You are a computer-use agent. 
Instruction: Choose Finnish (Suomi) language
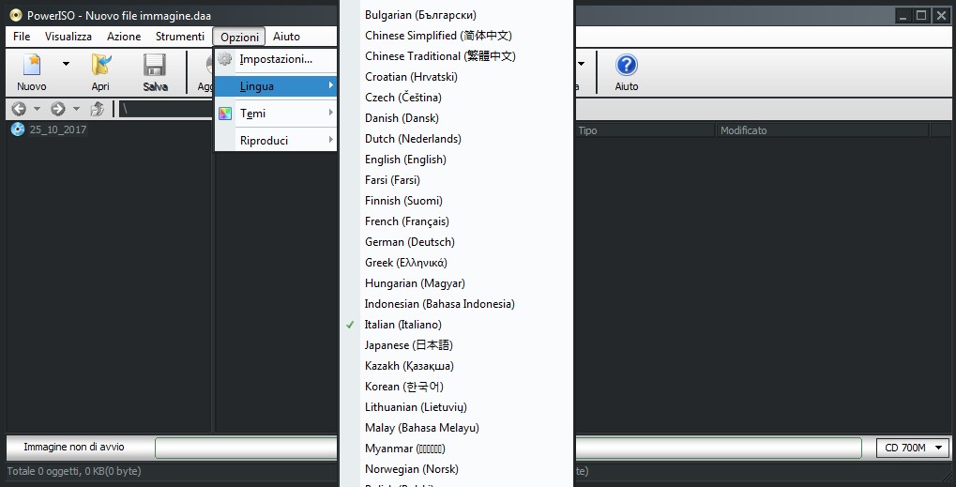457,201
